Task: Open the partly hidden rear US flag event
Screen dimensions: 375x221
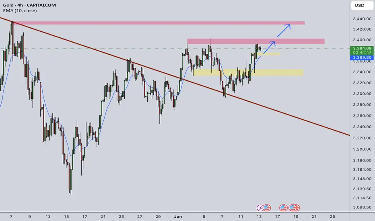Action: [x=298, y=208]
